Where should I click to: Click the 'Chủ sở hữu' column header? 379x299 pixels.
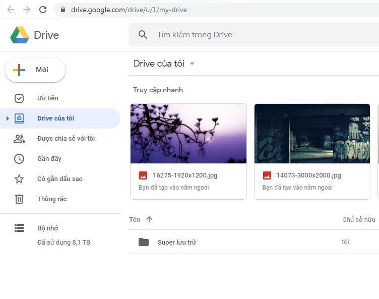point(359,219)
